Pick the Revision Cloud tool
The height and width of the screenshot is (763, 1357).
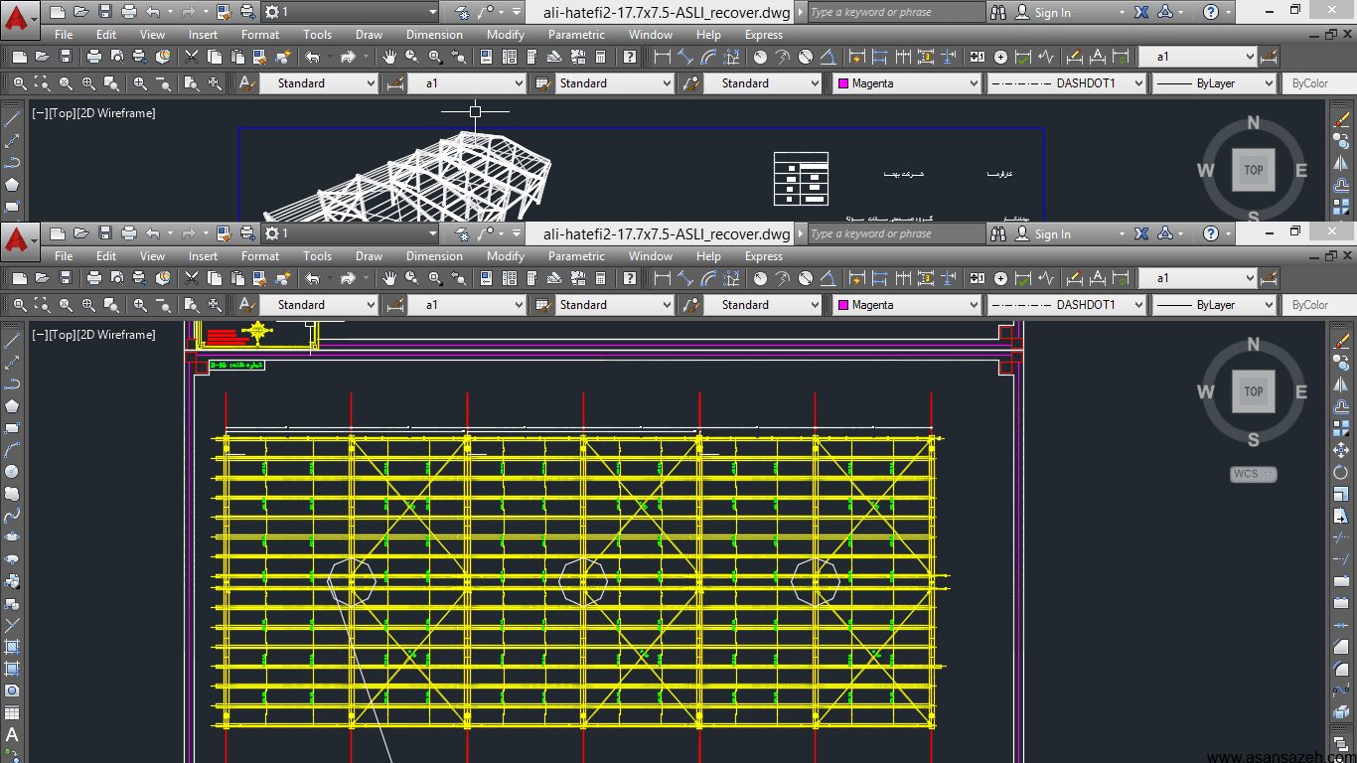12,494
